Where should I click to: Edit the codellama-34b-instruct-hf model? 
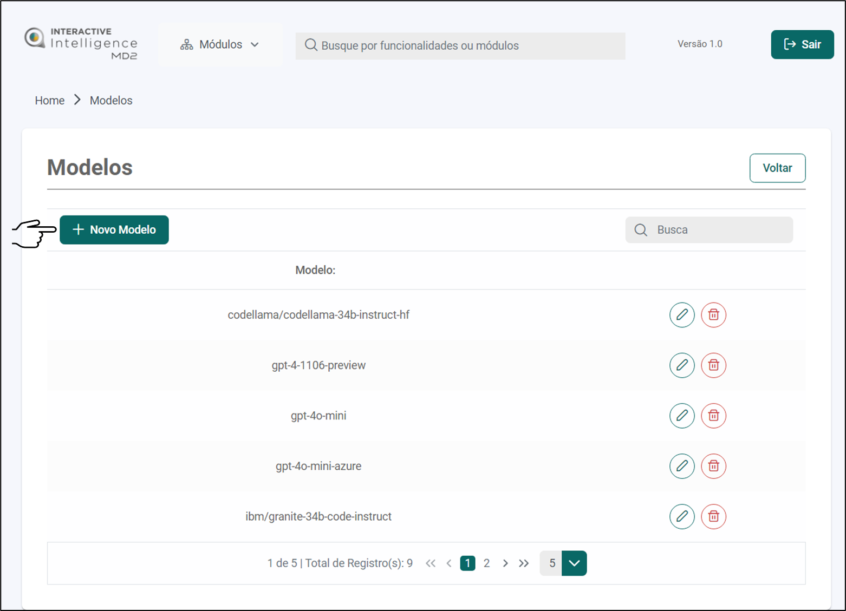[x=681, y=315]
